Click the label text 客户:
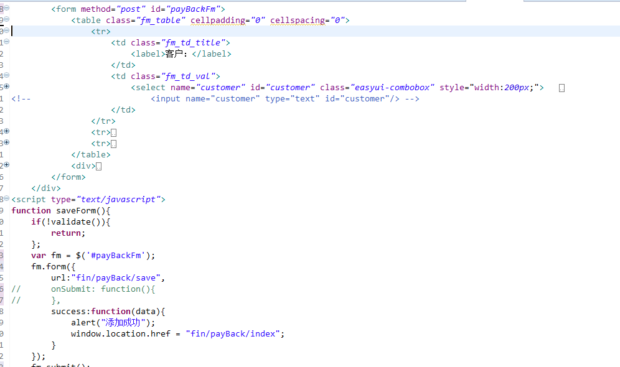This screenshot has width=620, height=367. (x=176, y=53)
